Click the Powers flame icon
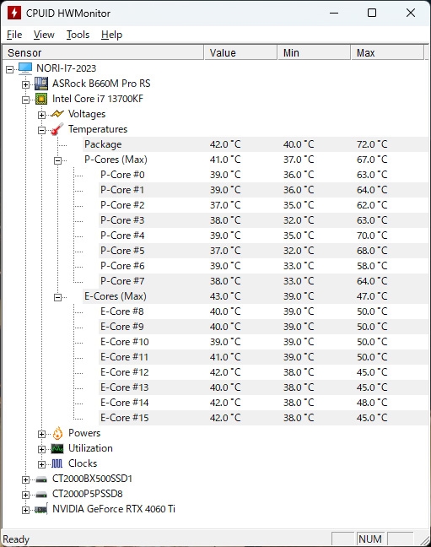This screenshot has width=431, height=547. (57, 433)
